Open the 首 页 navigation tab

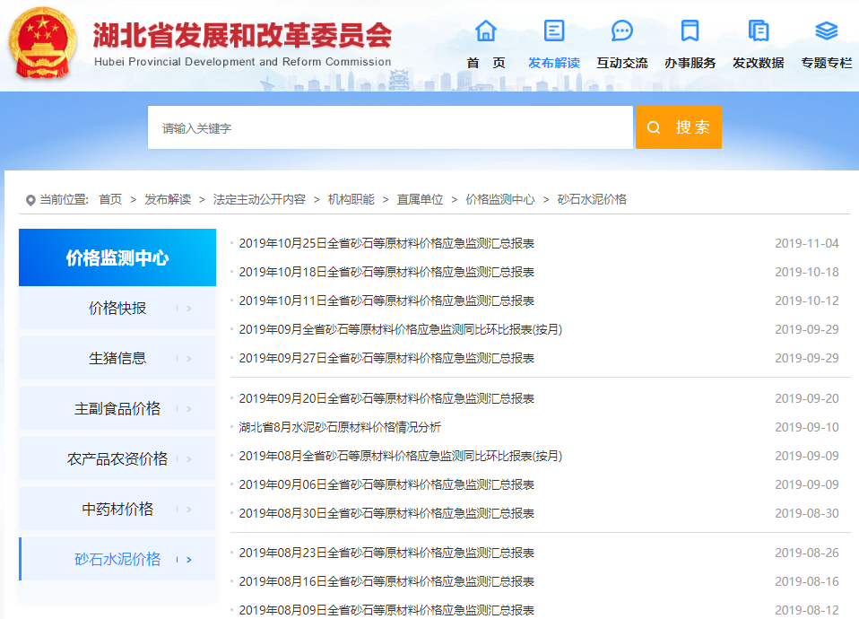click(485, 63)
